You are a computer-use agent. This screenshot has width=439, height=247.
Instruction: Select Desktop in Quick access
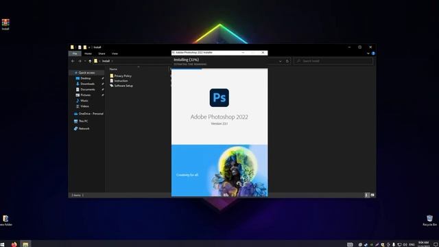pyautogui.click(x=83, y=78)
